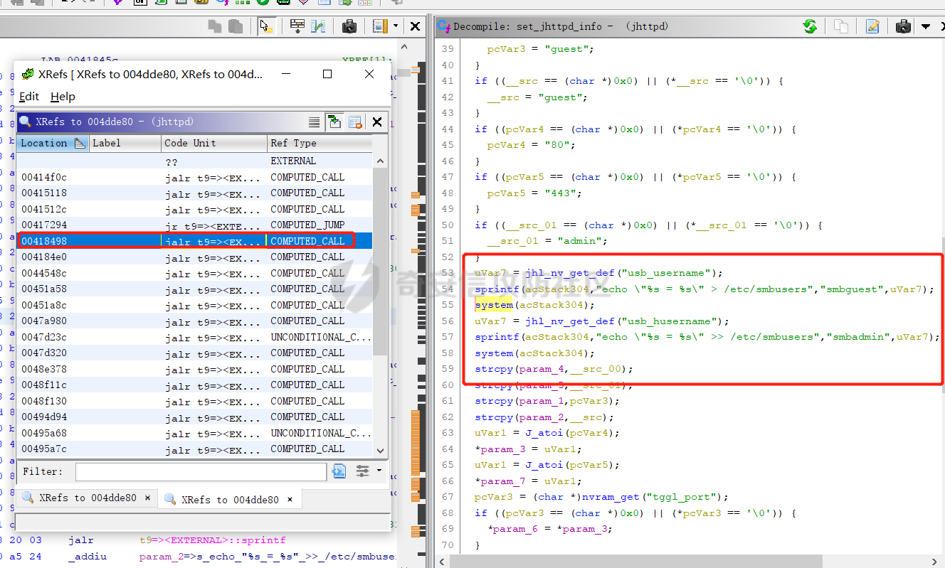
Task: Toggle the Listing mouse hover cursor icon
Action: [x=266, y=26]
